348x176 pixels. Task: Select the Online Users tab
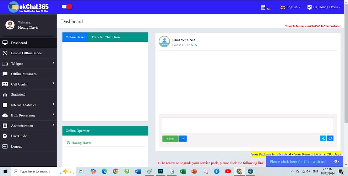pos(75,37)
